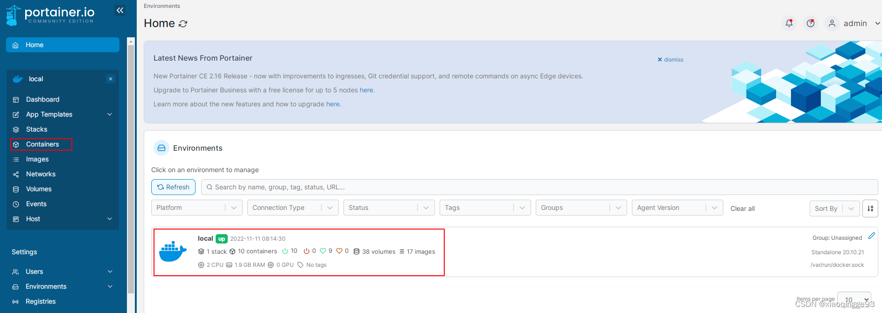Click the Portainer.io logo
This screenshot has height=313, width=882.
pos(50,15)
